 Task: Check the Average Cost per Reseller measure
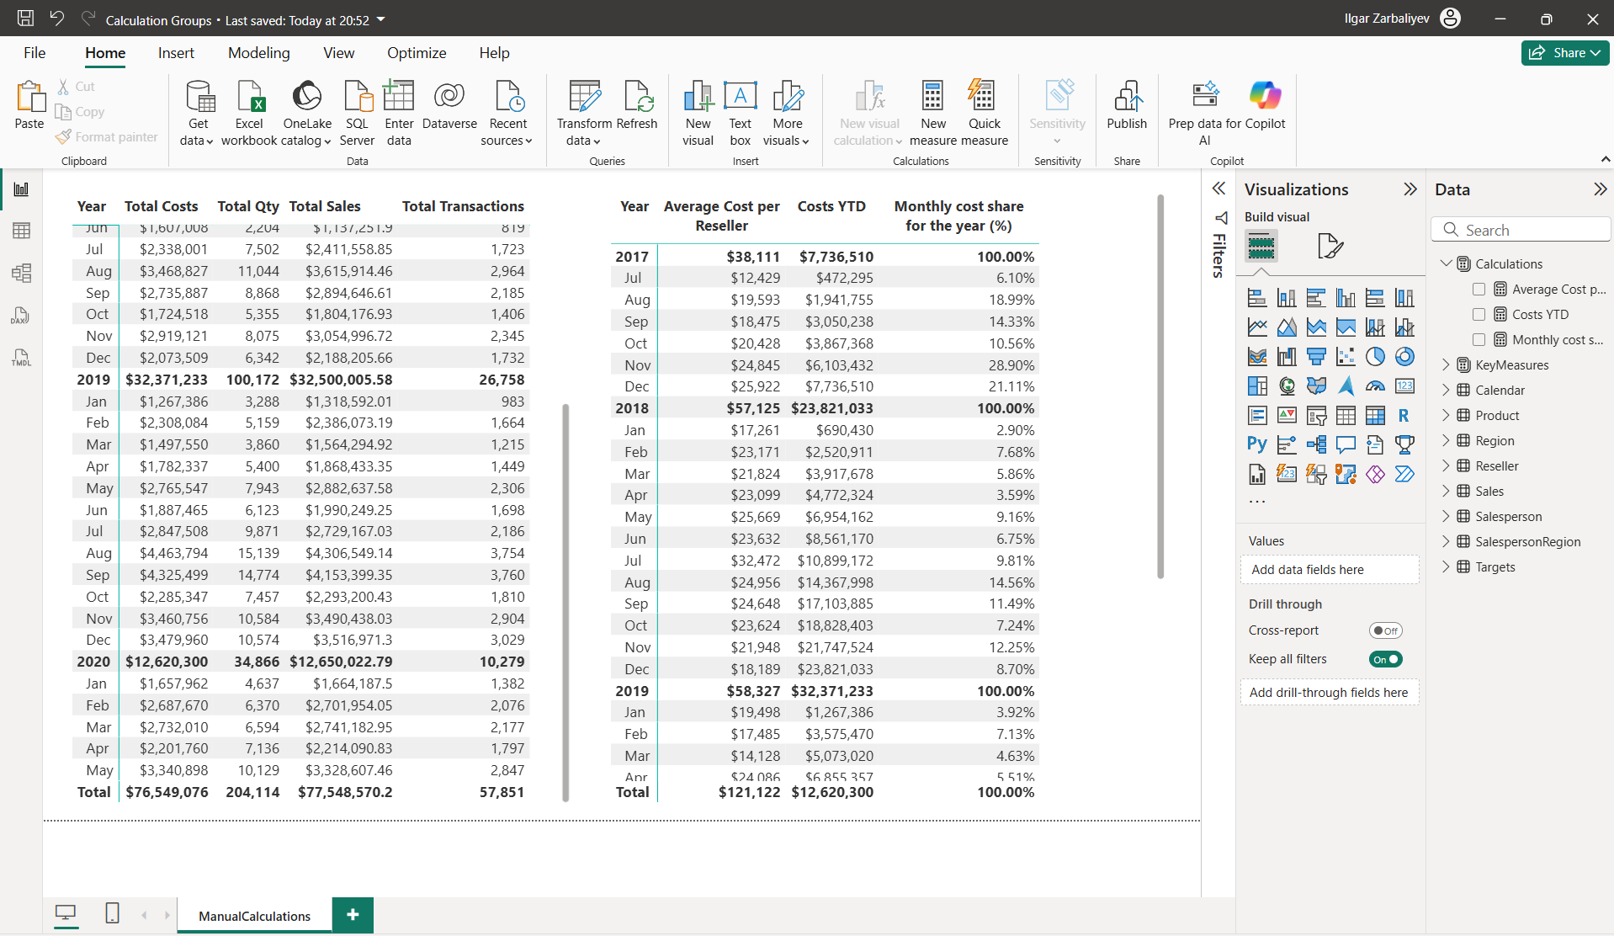tap(1479, 289)
